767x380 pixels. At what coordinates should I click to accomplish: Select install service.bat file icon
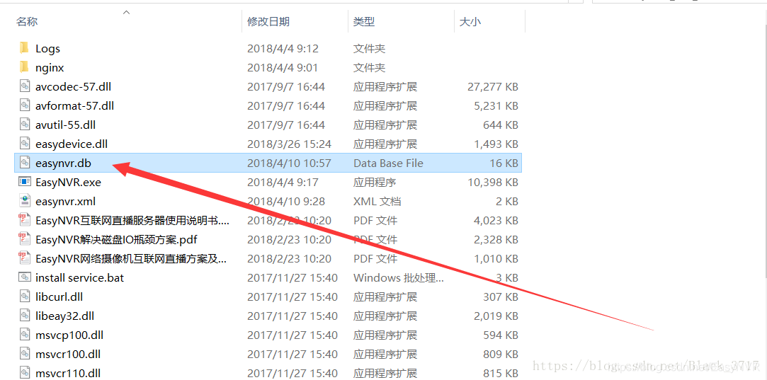coord(25,277)
